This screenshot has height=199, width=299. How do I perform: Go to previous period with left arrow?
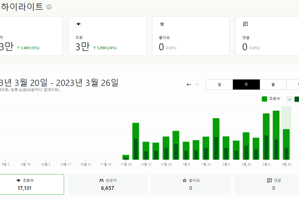pos(189,85)
